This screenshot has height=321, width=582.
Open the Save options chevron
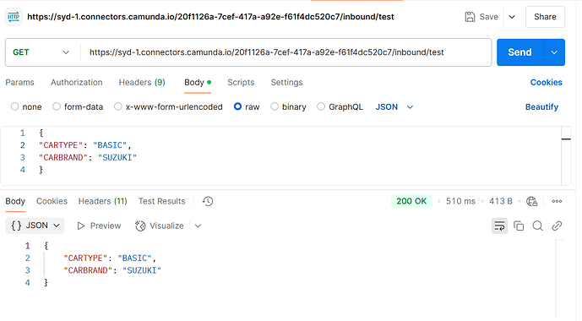(x=512, y=17)
